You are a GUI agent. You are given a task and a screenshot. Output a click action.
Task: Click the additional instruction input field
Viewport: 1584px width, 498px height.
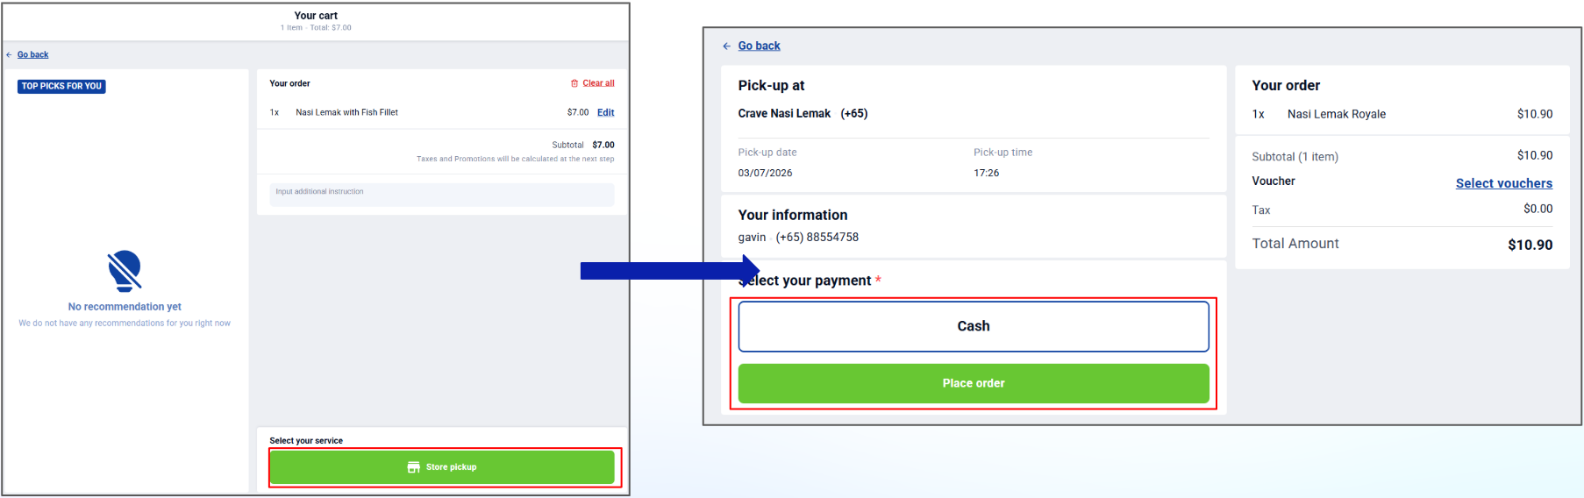[x=442, y=195]
